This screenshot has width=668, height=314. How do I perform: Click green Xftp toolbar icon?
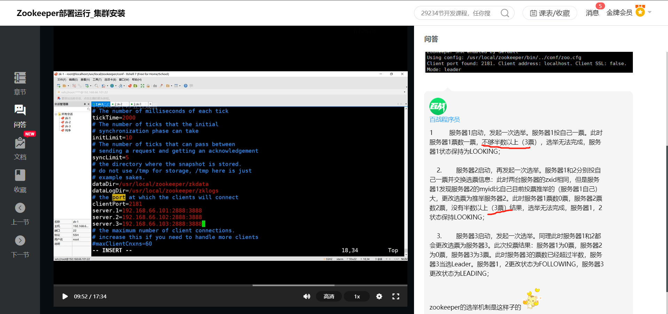[x=135, y=86]
